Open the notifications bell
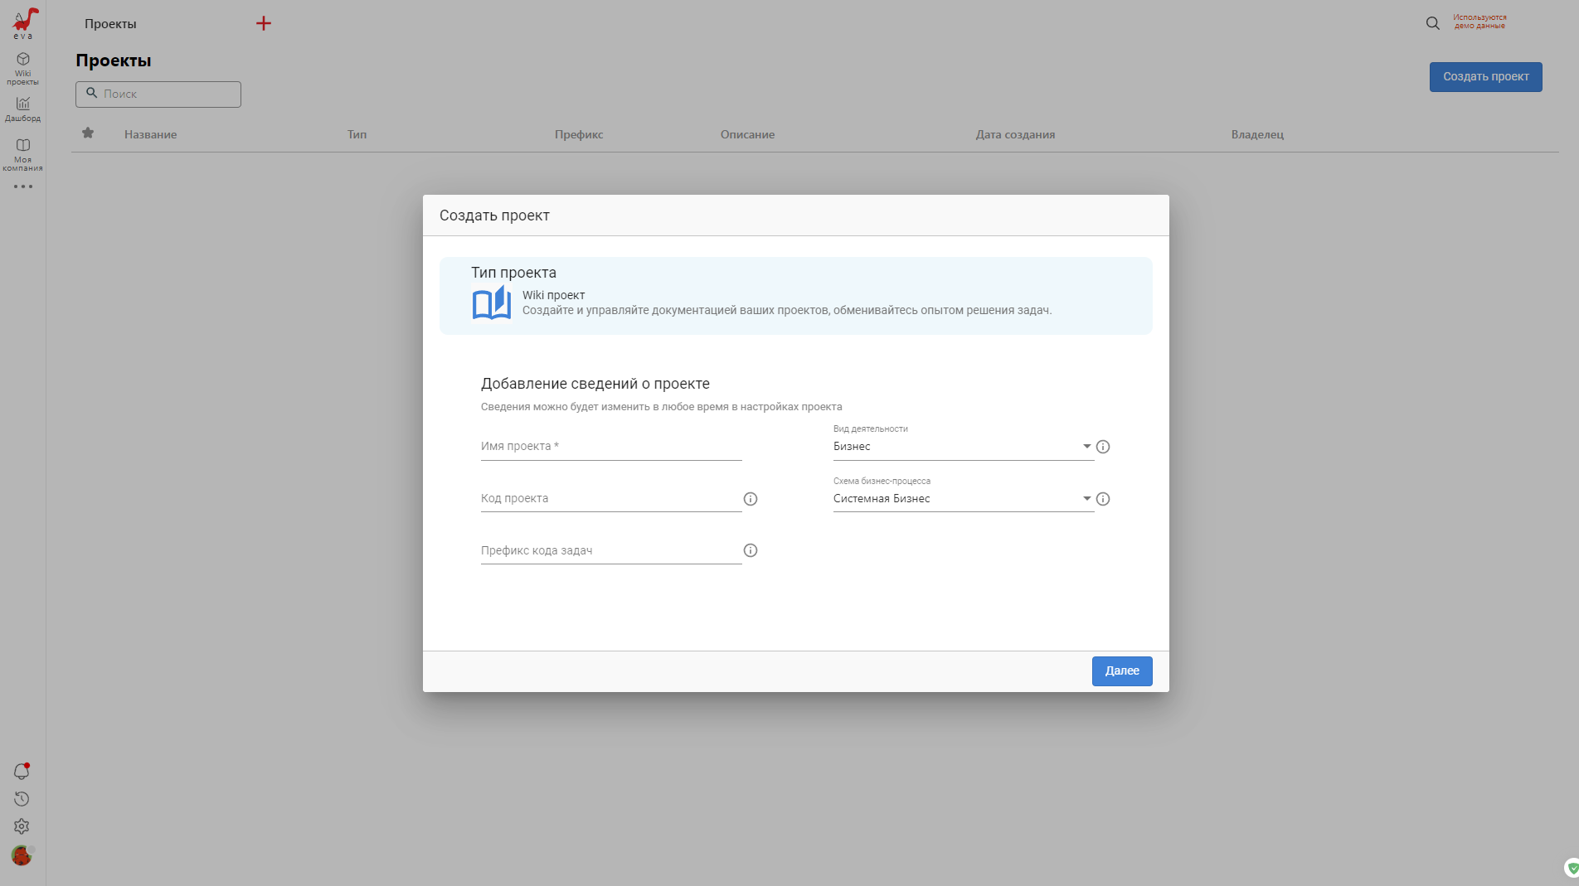The width and height of the screenshot is (1579, 886). pyautogui.click(x=22, y=772)
